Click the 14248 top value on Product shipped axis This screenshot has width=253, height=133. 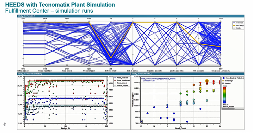tap(89, 19)
